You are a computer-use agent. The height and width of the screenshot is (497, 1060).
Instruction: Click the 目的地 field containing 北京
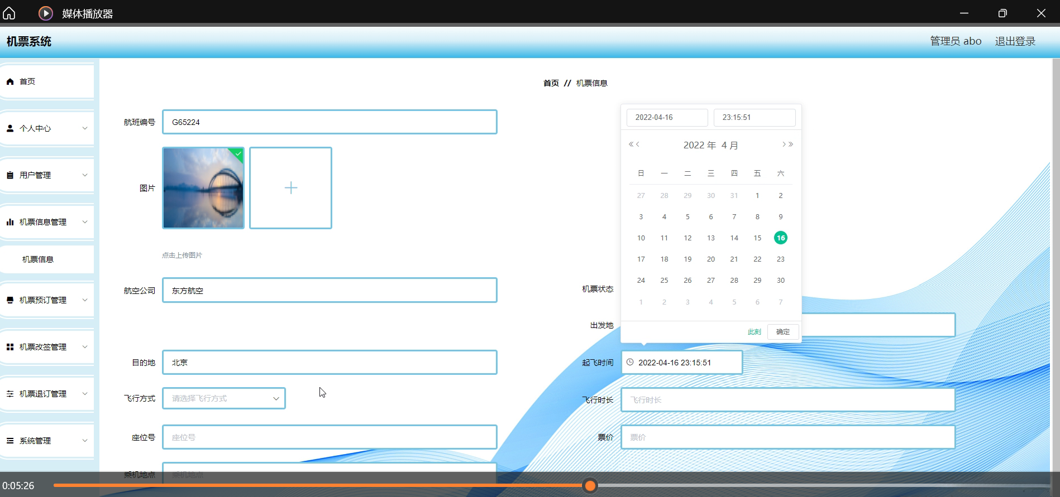(330, 363)
